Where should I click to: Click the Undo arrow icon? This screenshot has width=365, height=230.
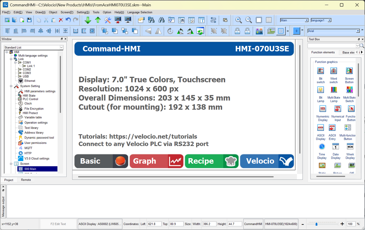[x=68, y=20]
